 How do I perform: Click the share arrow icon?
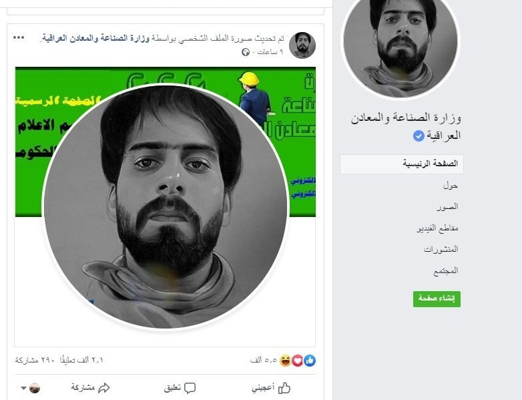tap(104, 388)
